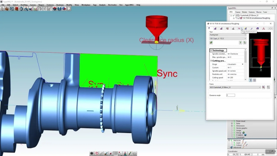Screen dimensions: 277x156
Task: Click the blue wheel toolbar icon
Action: pos(21,9)
